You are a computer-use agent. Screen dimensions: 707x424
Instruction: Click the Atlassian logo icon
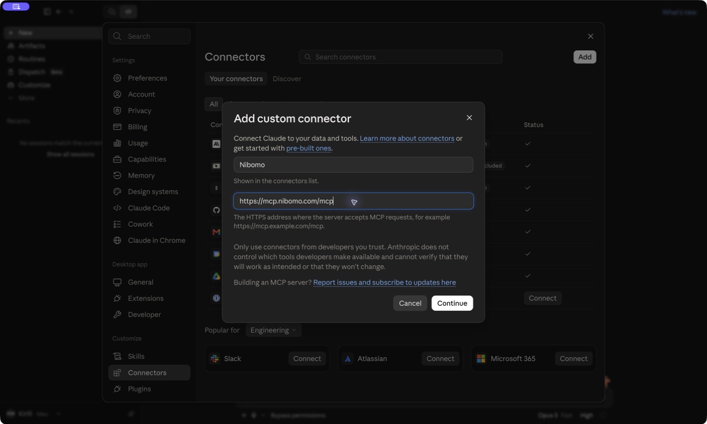[x=348, y=358]
